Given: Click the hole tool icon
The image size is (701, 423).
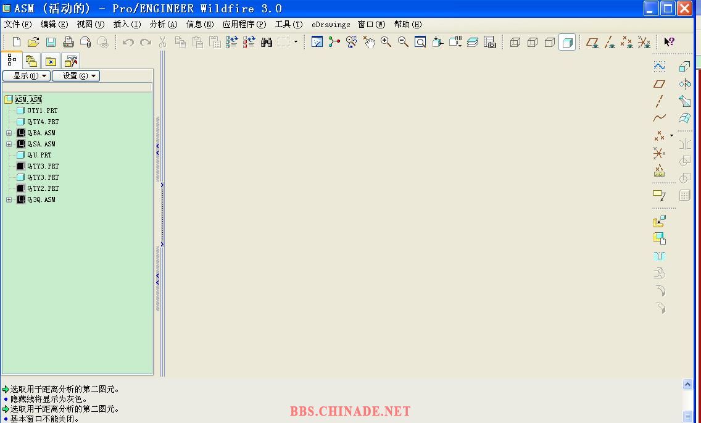Looking at the screenshot, I should (660, 256).
